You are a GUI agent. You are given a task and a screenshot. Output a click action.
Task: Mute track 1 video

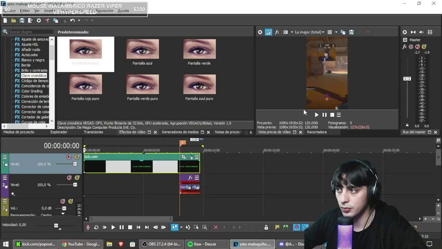[x=69, y=157]
